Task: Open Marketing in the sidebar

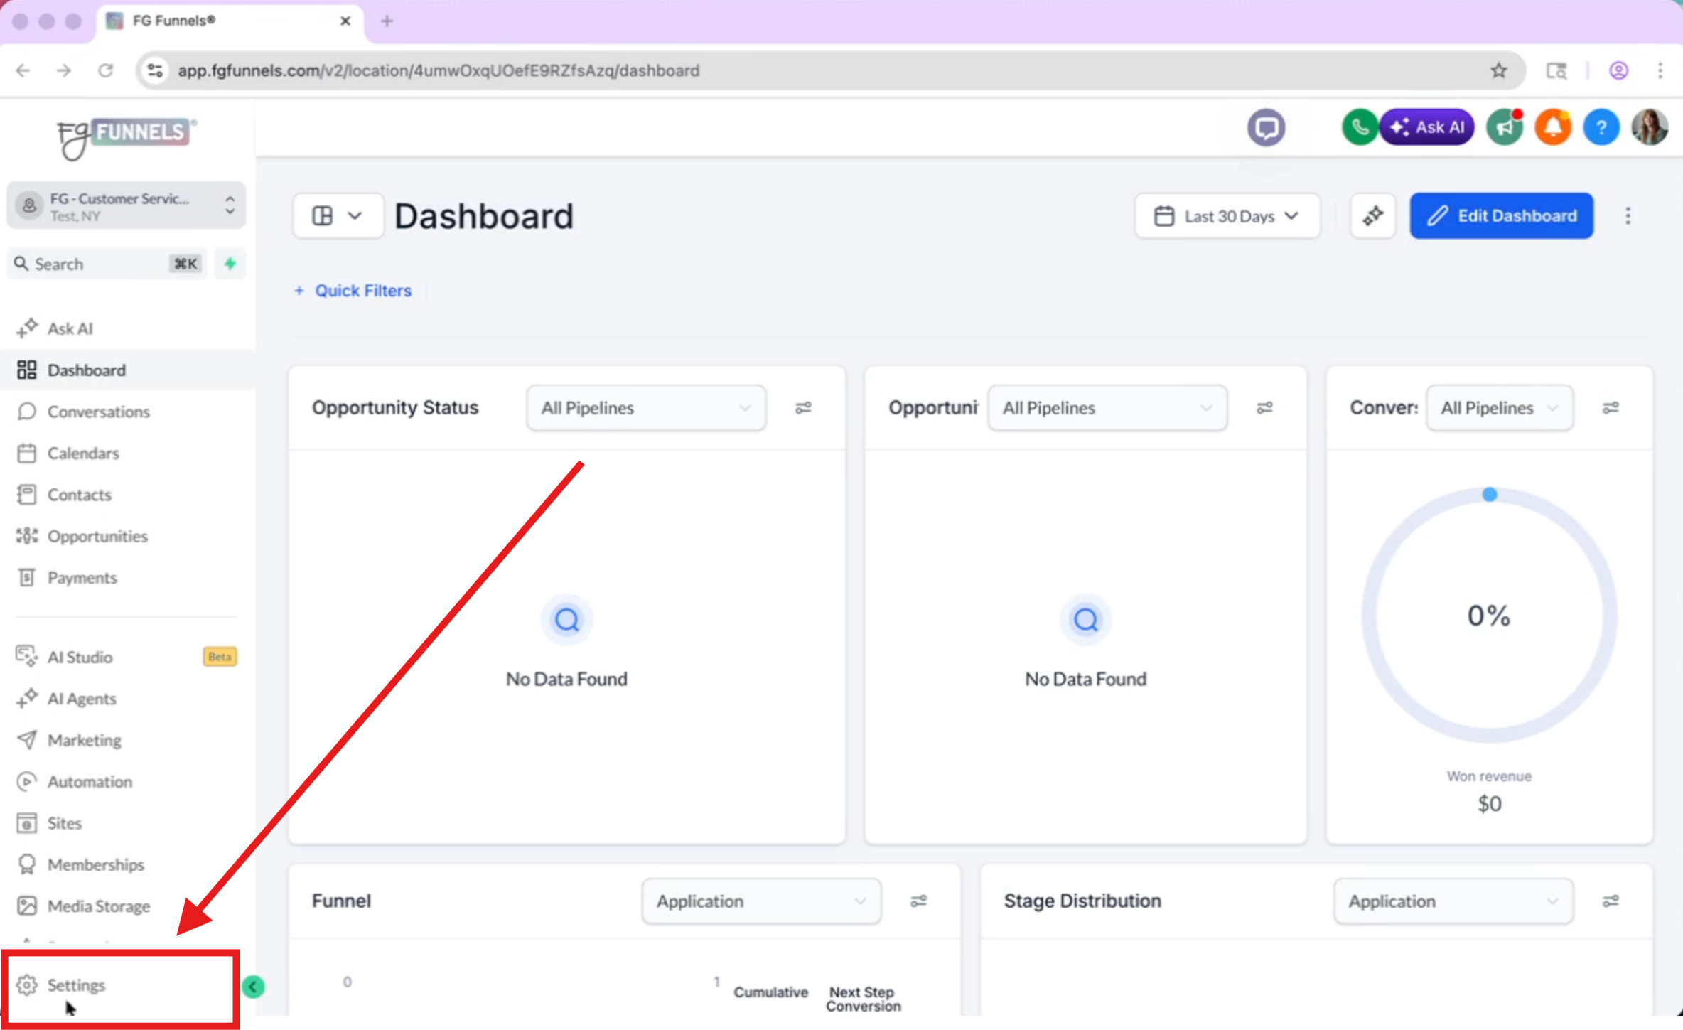Action: [x=127, y=740]
